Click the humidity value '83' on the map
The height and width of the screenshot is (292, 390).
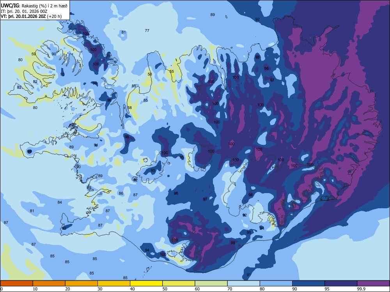19,87
